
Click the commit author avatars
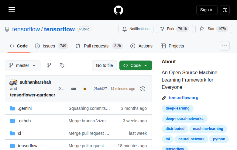click(x=13, y=82)
